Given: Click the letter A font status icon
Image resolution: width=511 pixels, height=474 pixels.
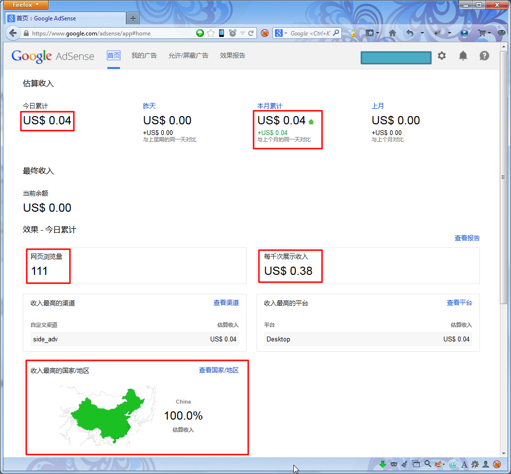Looking at the screenshot, I should click(x=464, y=465).
